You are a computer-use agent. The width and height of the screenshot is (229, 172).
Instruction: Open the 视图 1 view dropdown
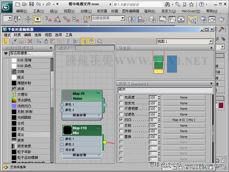pos(211,41)
